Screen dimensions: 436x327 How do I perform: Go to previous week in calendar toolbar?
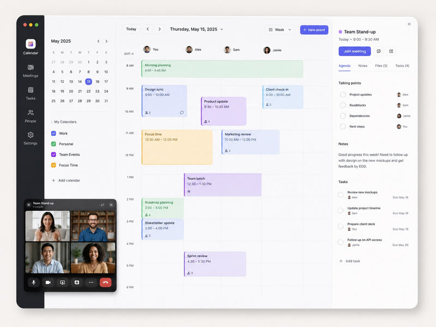coord(148,29)
